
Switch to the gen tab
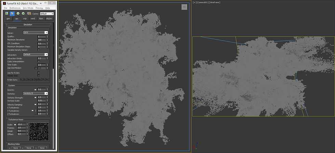tap(8, 18)
